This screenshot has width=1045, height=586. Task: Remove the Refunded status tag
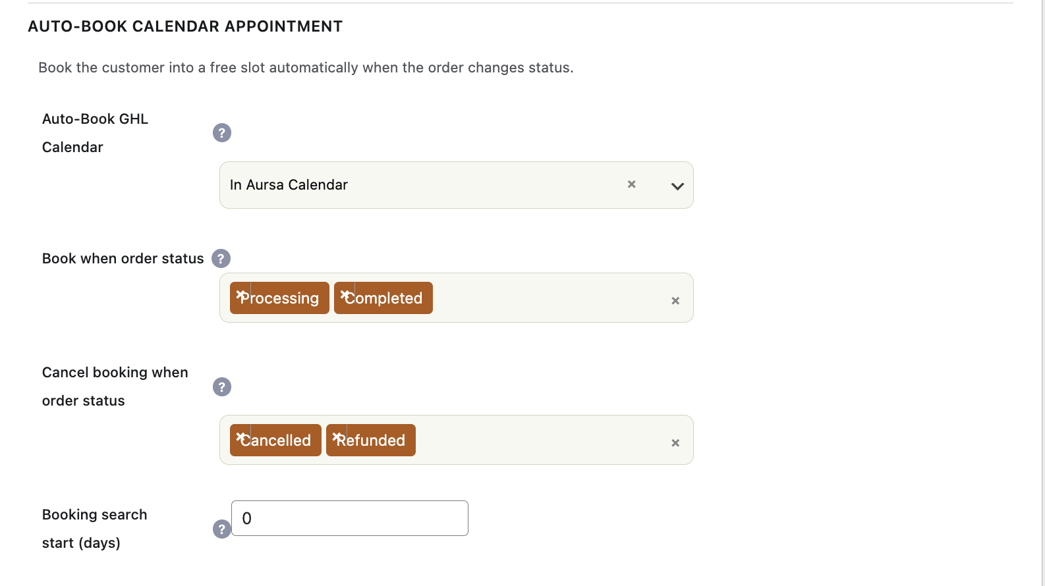[x=337, y=437]
